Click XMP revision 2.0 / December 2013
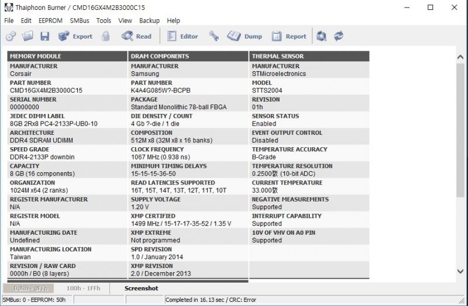This screenshot has height=306, width=468. coord(160,274)
